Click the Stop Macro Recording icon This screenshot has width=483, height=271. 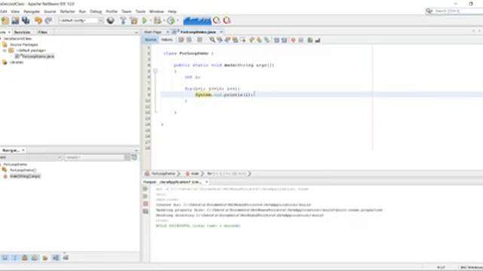(x=301, y=40)
